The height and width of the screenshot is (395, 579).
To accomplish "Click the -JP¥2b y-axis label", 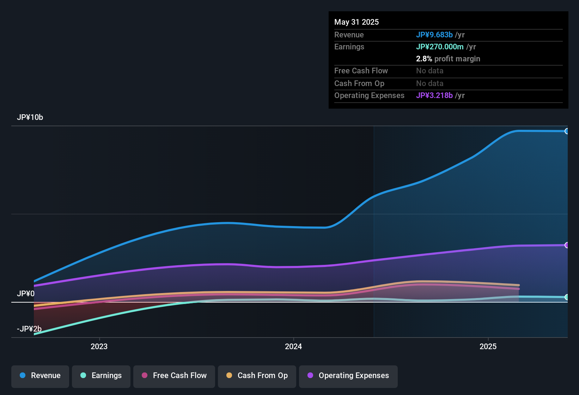I will [29, 329].
